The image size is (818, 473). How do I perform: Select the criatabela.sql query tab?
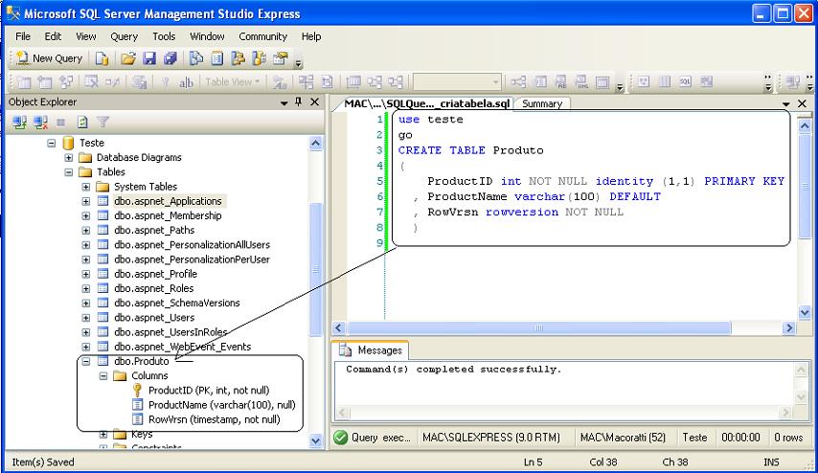click(427, 103)
